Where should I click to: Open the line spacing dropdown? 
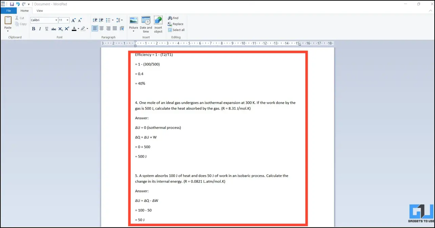click(x=120, y=20)
